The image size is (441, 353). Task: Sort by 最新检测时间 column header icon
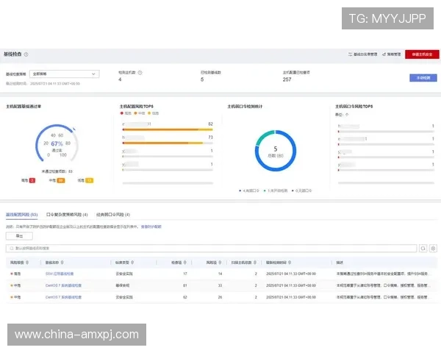298,261
